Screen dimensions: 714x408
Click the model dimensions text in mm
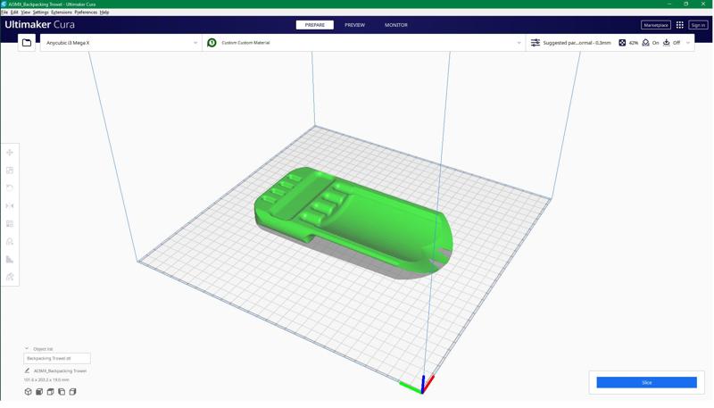tap(46, 379)
